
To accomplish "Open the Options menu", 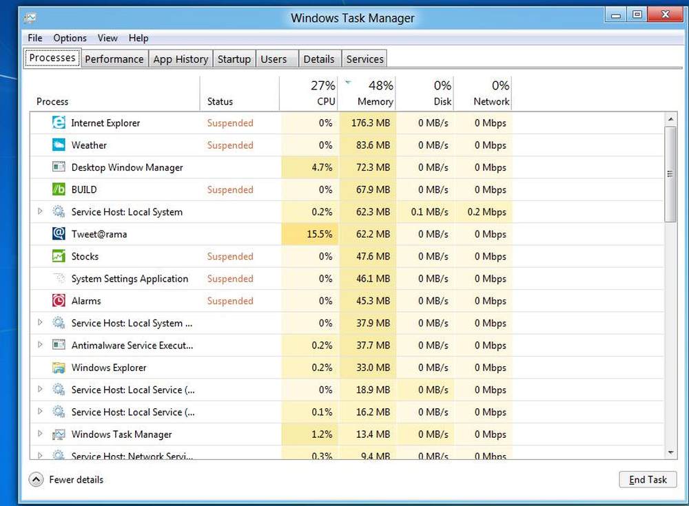I will (x=70, y=39).
